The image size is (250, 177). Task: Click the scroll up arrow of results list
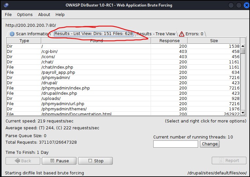pos(242,46)
